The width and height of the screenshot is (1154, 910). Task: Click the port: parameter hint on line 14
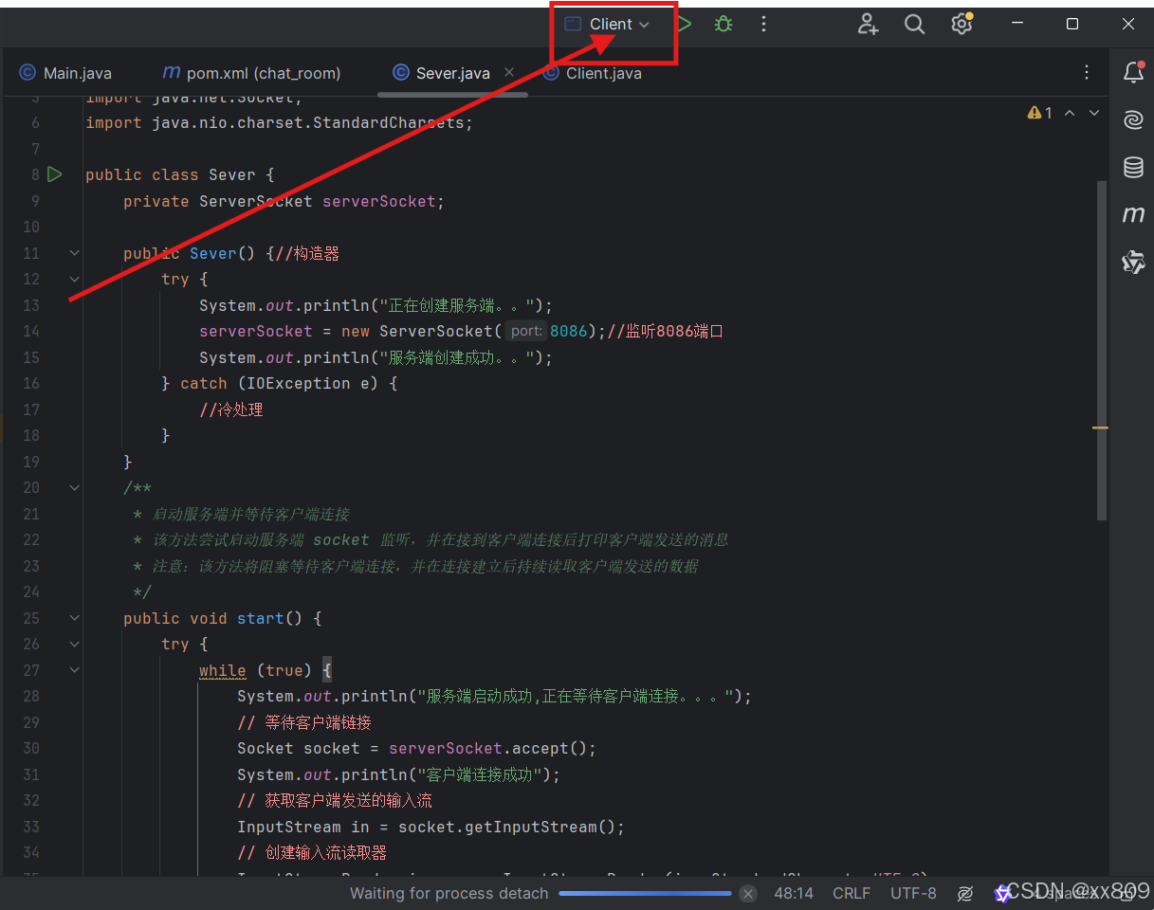point(524,331)
